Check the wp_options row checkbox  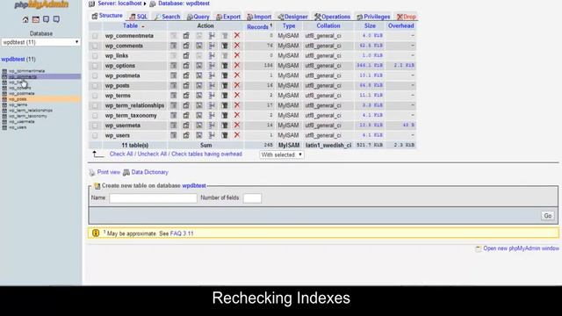tap(95, 66)
